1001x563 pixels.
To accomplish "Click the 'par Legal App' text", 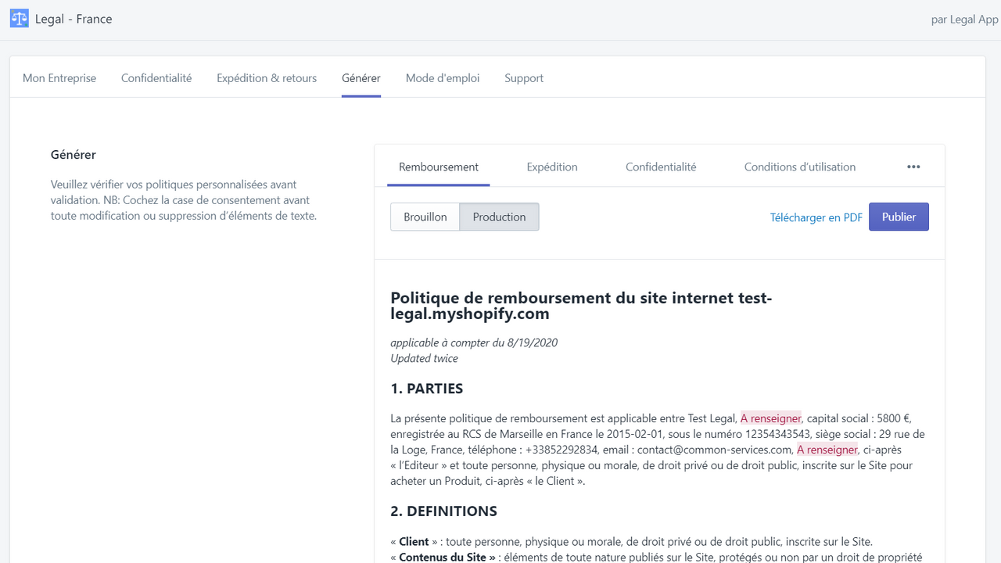I will click(965, 20).
